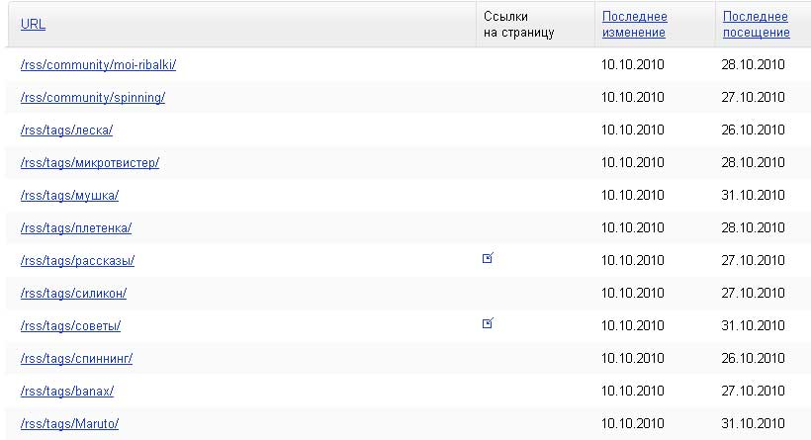The width and height of the screenshot is (811, 440).
Task: Open the /rss/tags/спиннинг/ link
Action: click(x=76, y=359)
